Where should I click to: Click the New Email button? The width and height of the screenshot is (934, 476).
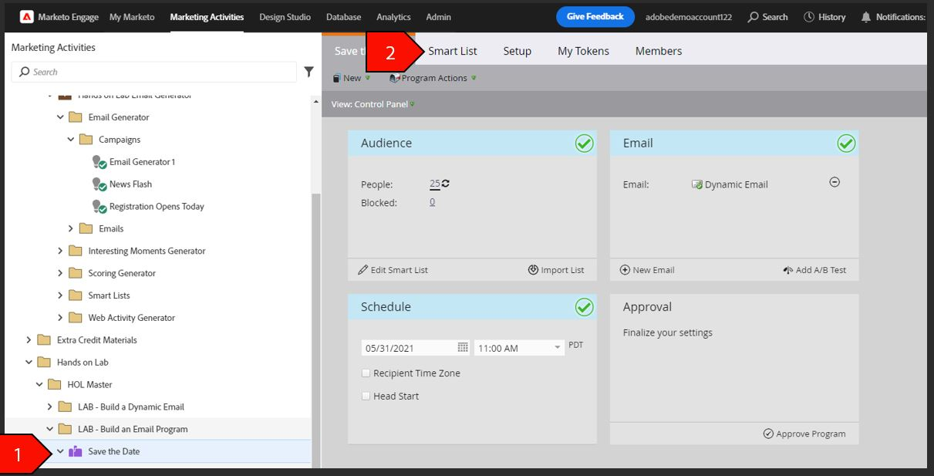coord(647,270)
